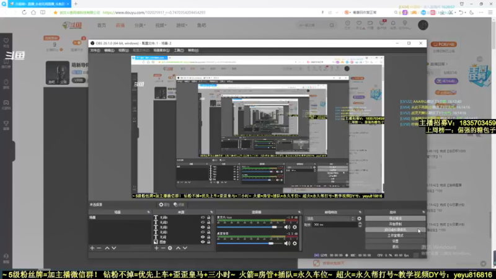Toggle visibility of the topmost text source
Image resolution: width=496 pixels, height=279 pixels.
(203, 218)
